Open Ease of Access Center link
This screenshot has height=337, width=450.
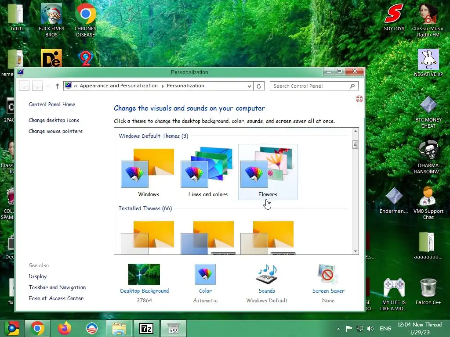tap(56, 298)
